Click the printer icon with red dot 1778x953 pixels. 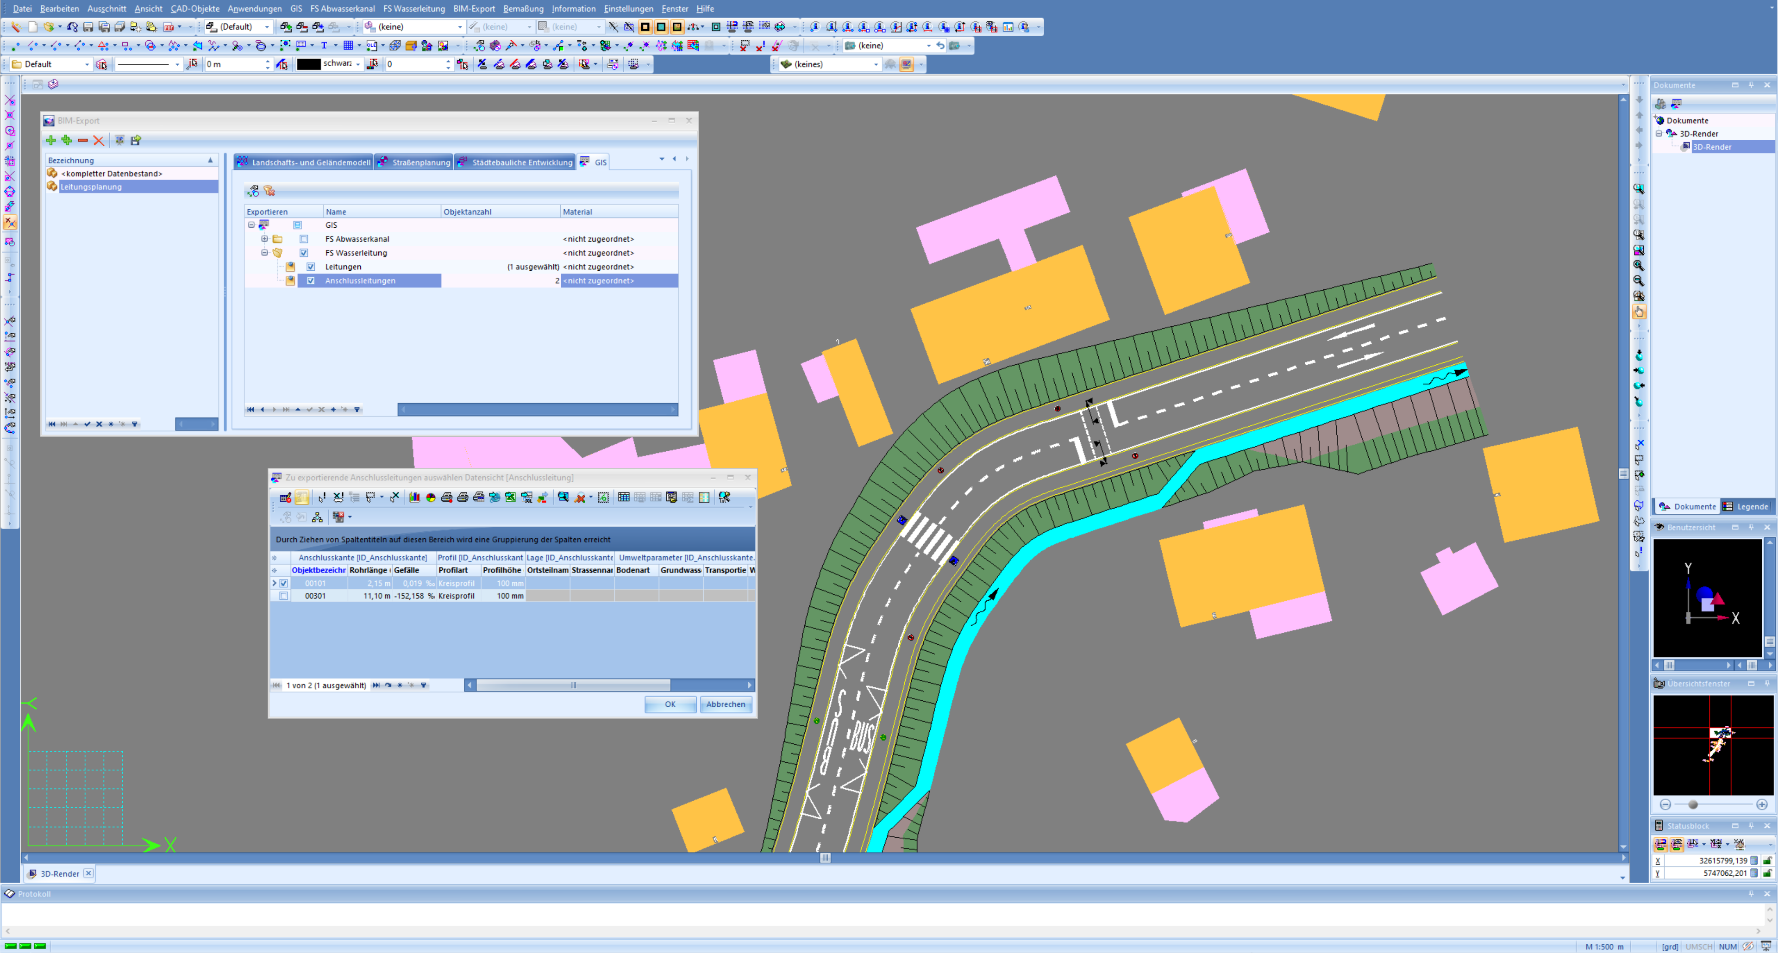coord(446,497)
